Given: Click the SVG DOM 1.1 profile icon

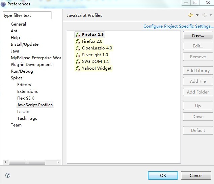Looking at the screenshot, I should point(78,62).
